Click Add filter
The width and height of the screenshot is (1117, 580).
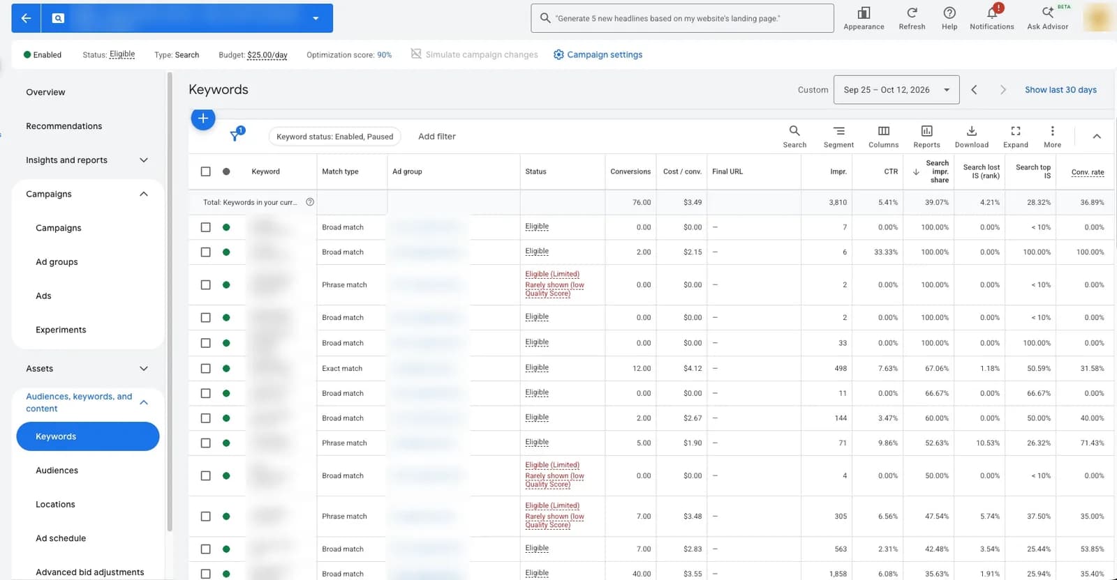point(437,137)
